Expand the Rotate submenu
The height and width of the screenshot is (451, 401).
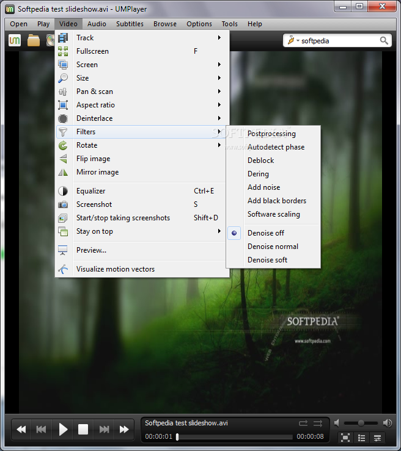pyautogui.click(x=219, y=145)
